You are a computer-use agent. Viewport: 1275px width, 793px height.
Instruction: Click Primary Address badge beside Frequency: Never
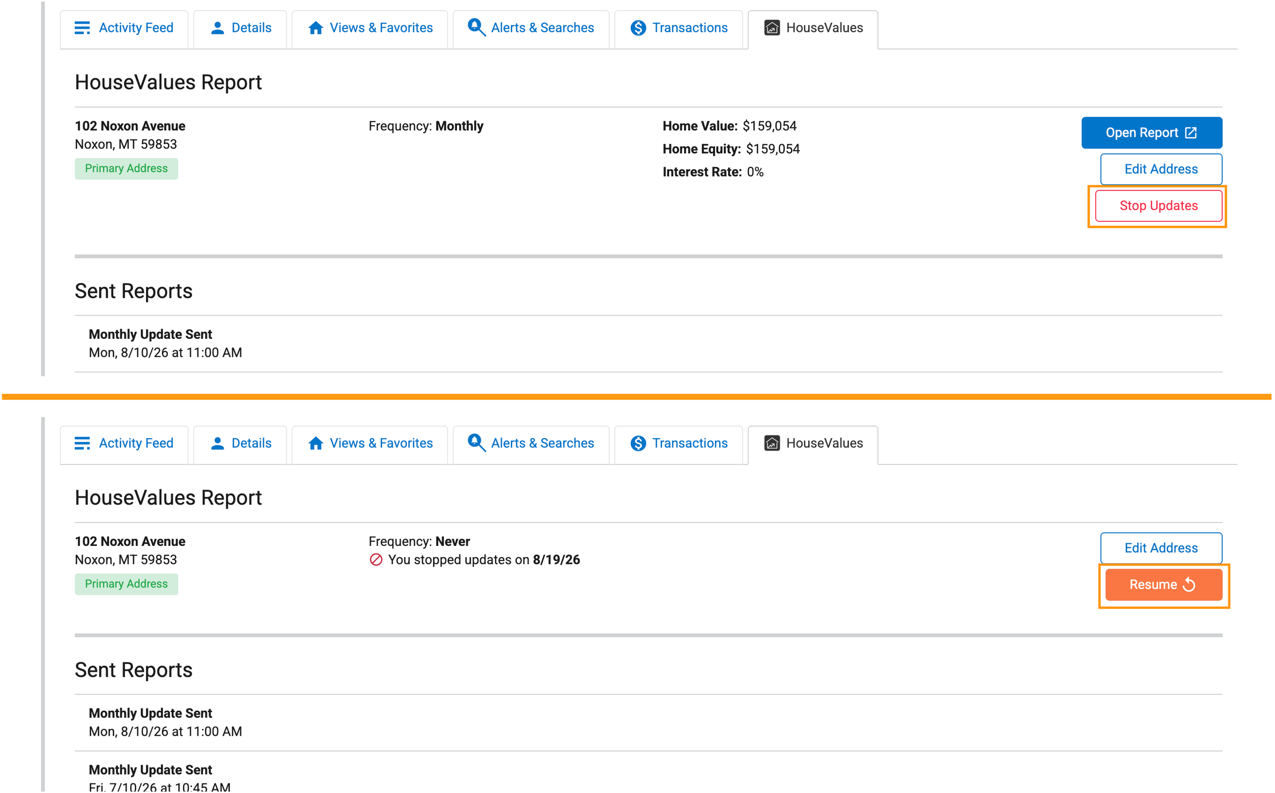tap(127, 584)
